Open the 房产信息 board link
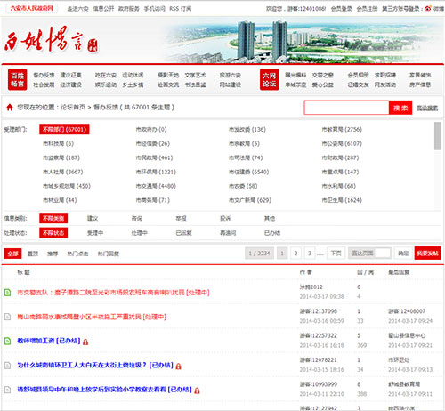 [x=420, y=85]
